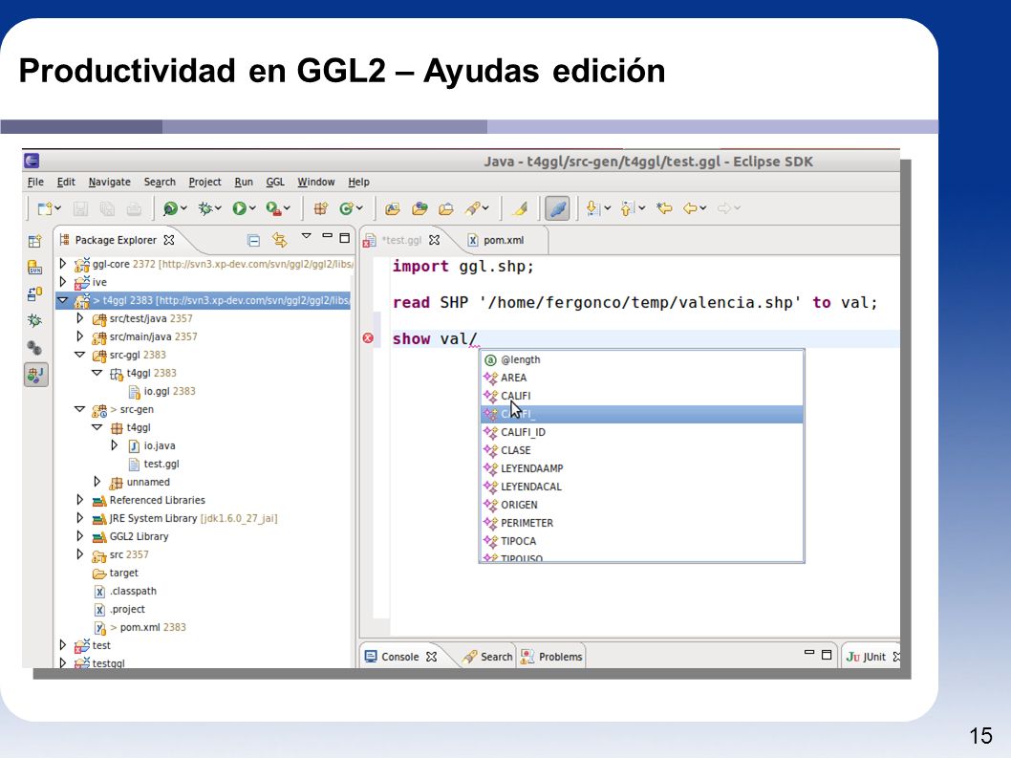The height and width of the screenshot is (758, 1011).
Task: Open the Run button dropdown arrow
Action: tap(252, 208)
